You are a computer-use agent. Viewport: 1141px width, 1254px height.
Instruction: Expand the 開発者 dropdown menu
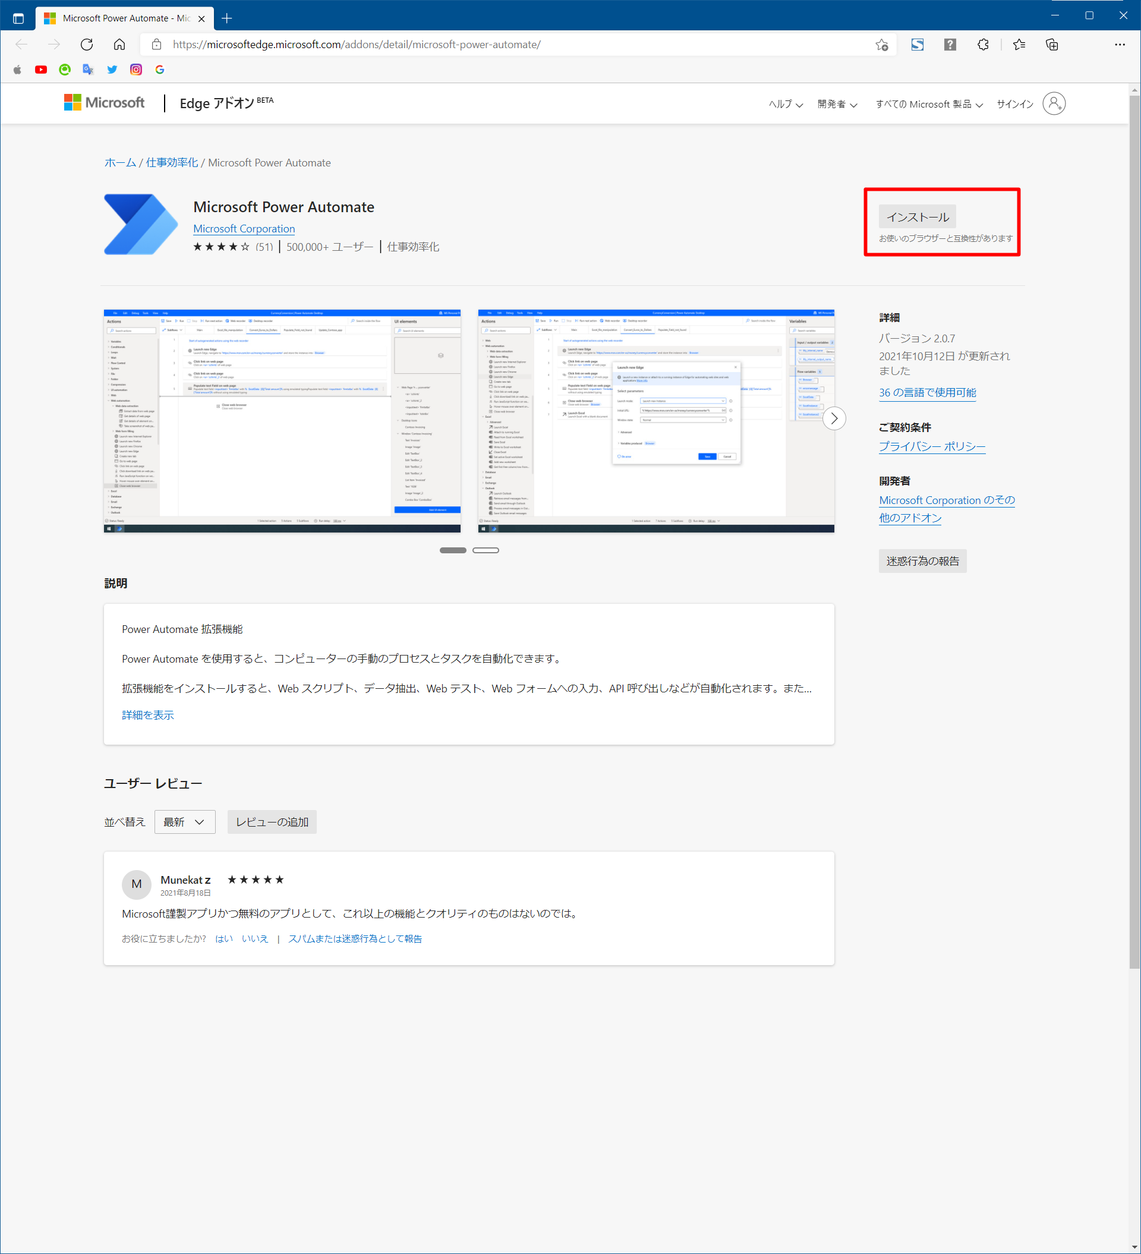(837, 104)
